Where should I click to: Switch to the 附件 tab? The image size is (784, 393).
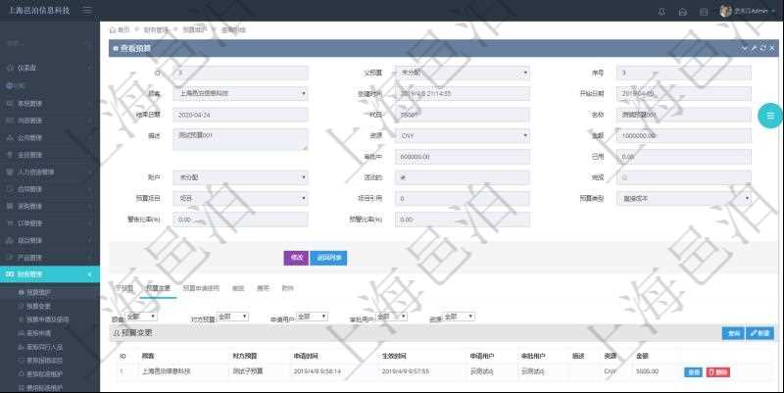(x=288, y=288)
